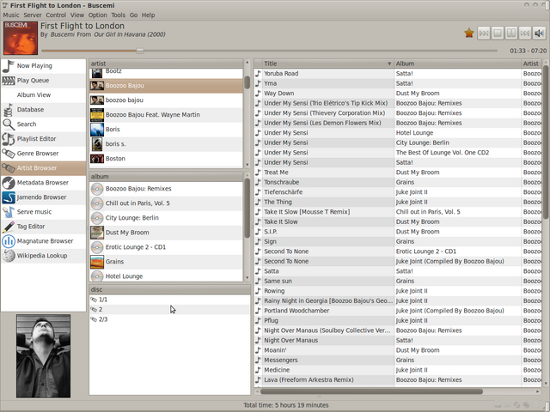The width and height of the screenshot is (550, 412).
Task: Skip to previous track
Action: pyautogui.click(x=484, y=33)
